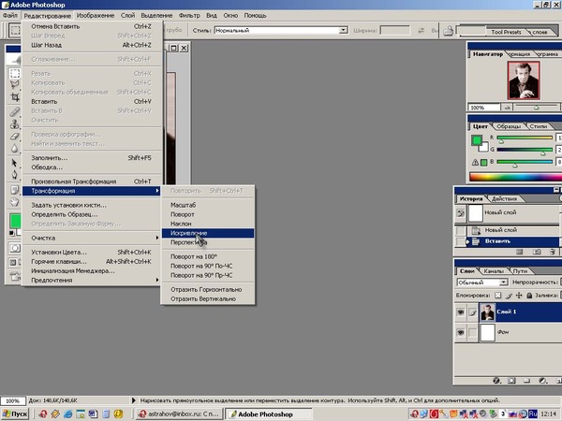This screenshot has width=562, height=421.
Task: Add a layer style at Layers panel bottom
Action: pos(496,381)
